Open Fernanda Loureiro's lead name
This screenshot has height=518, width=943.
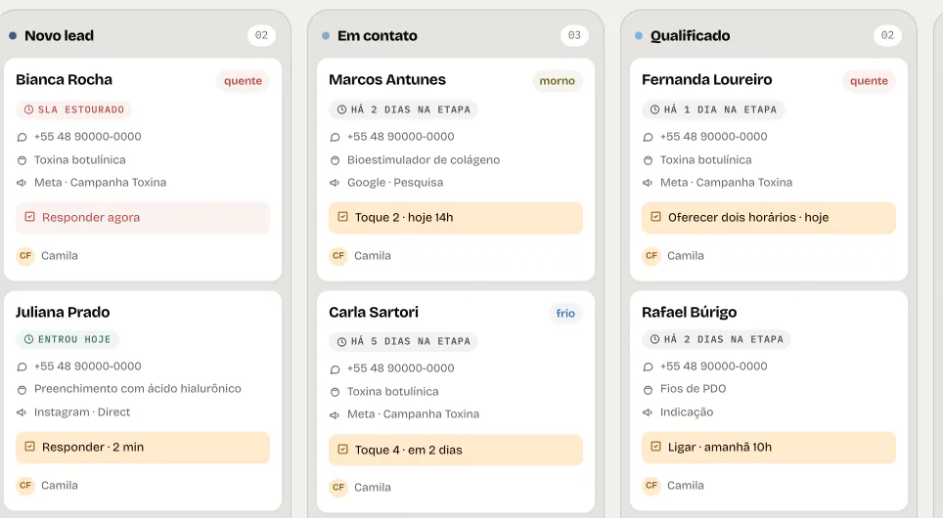[x=706, y=80]
